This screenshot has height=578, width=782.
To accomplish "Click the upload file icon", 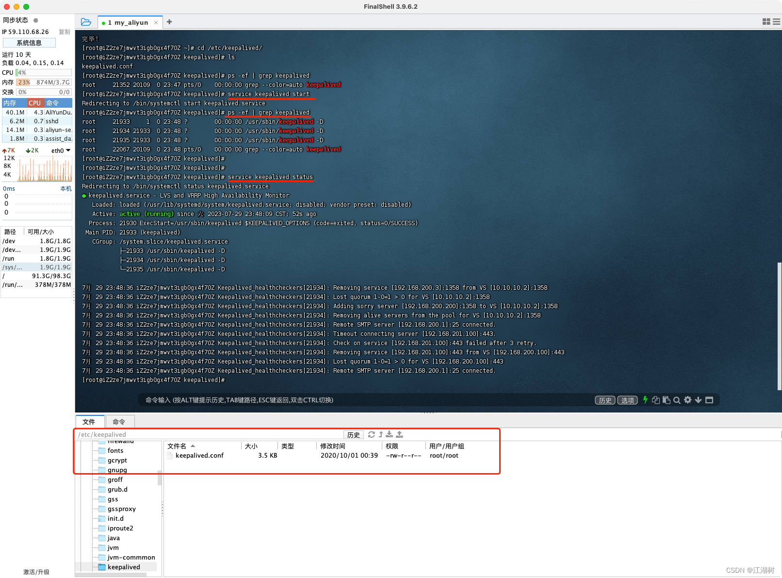I will click(x=399, y=434).
